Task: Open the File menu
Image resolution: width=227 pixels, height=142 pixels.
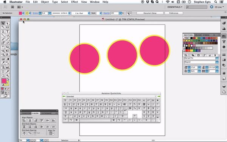Action: 28,2
